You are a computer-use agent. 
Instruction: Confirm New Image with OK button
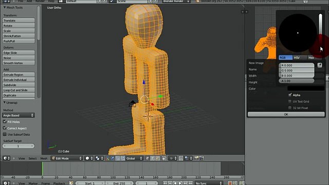(x=286, y=114)
